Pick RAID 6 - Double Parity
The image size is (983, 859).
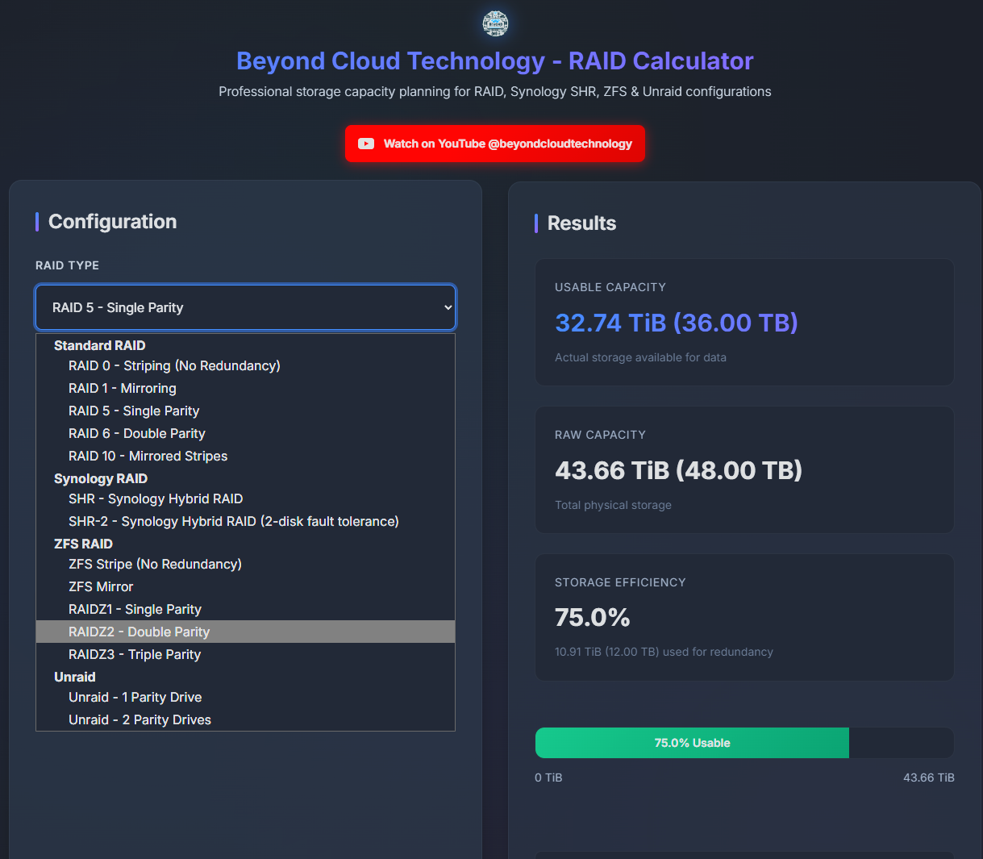[136, 433]
